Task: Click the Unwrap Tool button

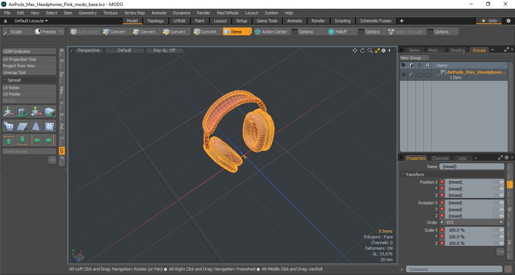Action: pyautogui.click(x=30, y=73)
